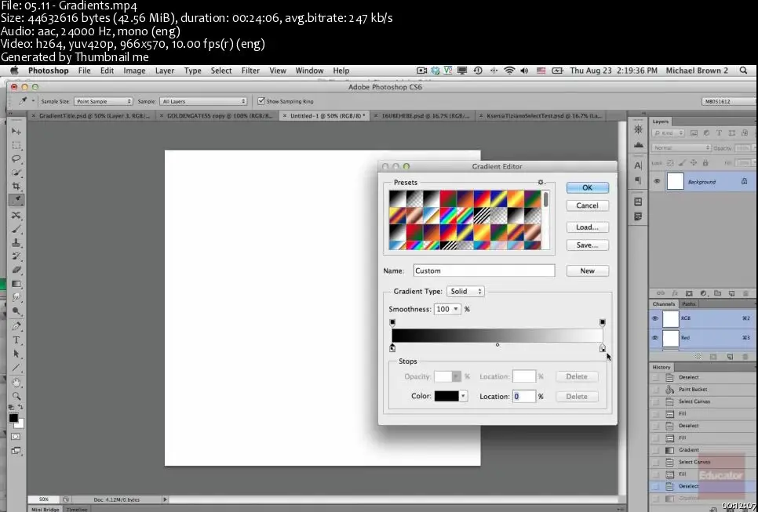Toggle history source box beside Gradient state
Viewport: 758px width, 512px height.
[x=655, y=450]
